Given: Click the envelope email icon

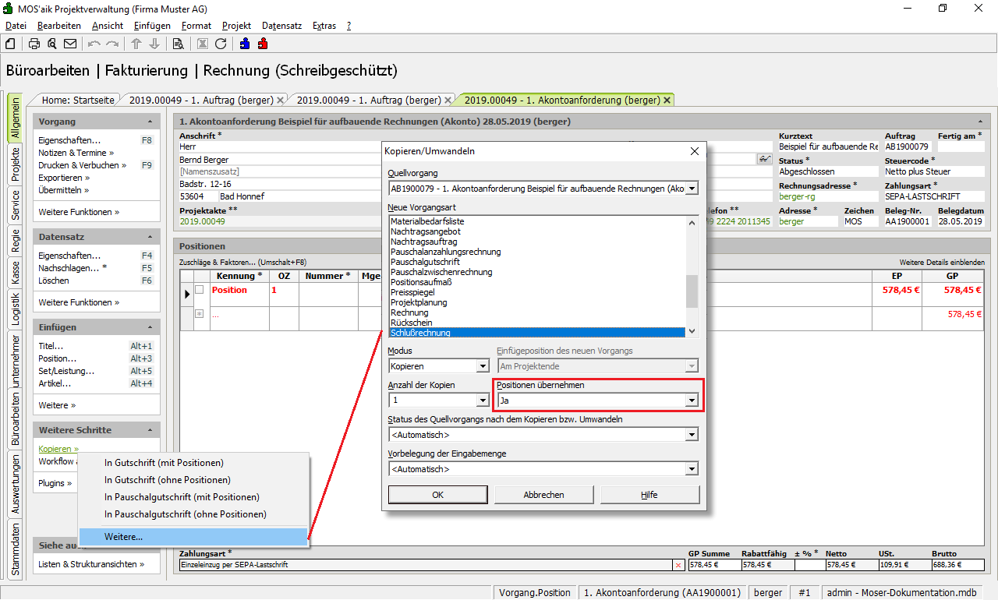Looking at the screenshot, I should click(70, 44).
